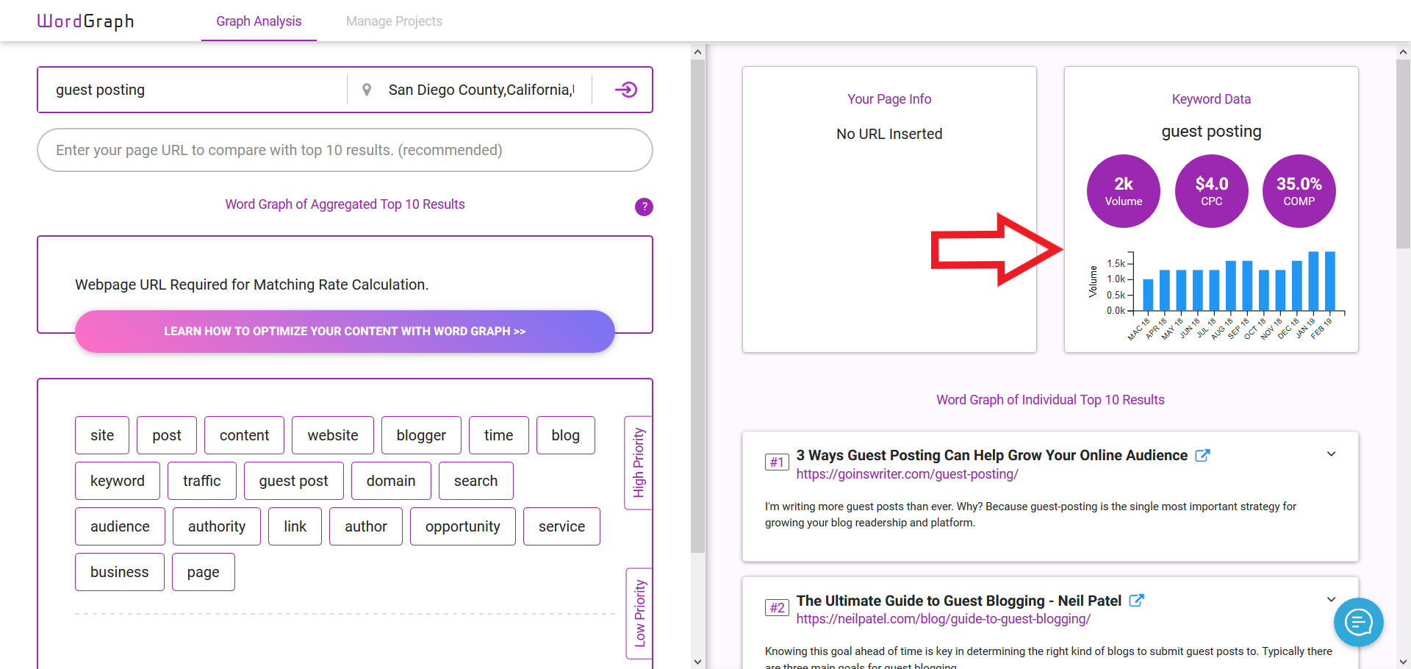Open Neil Patel result external link icon

[1136, 600]
